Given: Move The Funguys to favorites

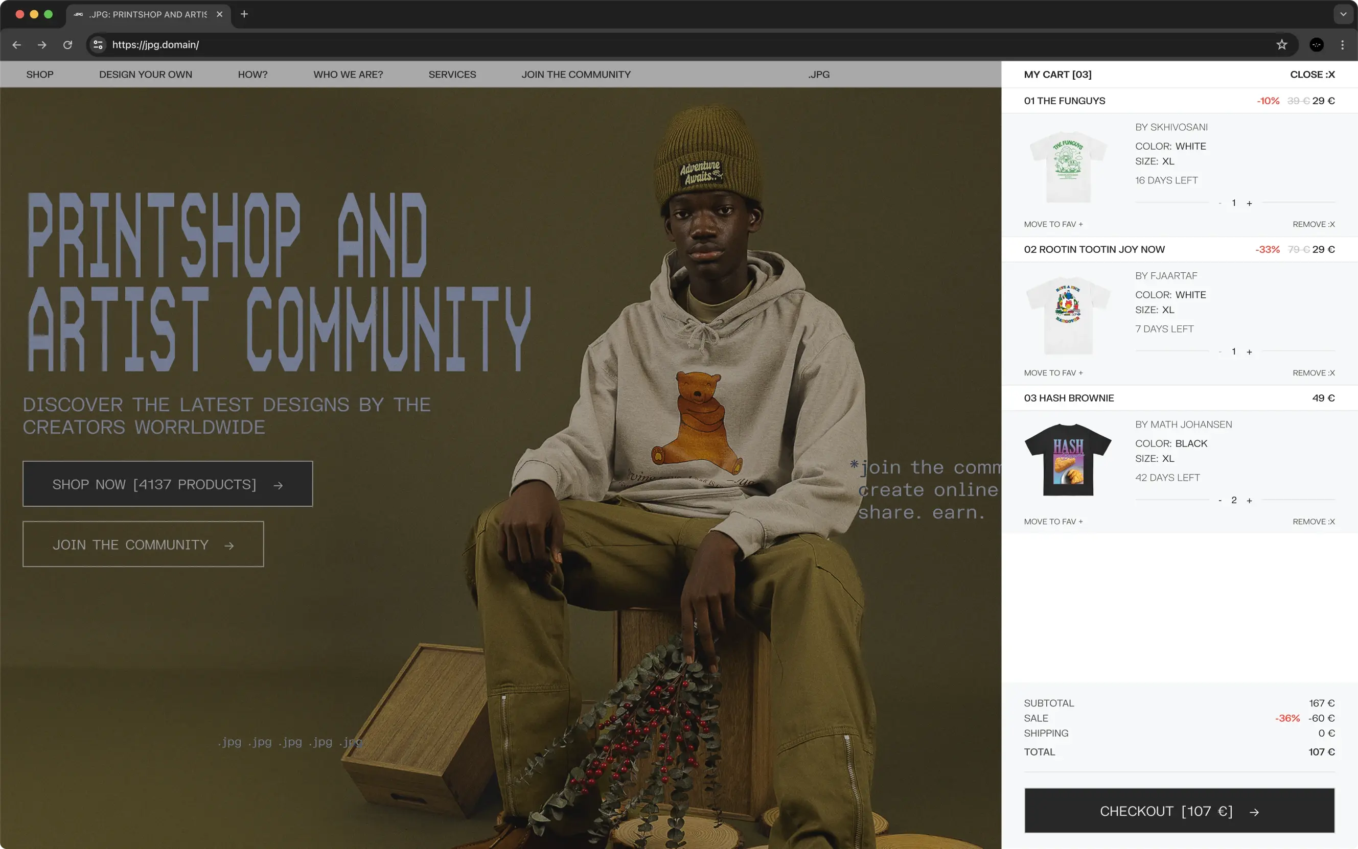Looking at the screenshot, I should [x=1053, y=224].
